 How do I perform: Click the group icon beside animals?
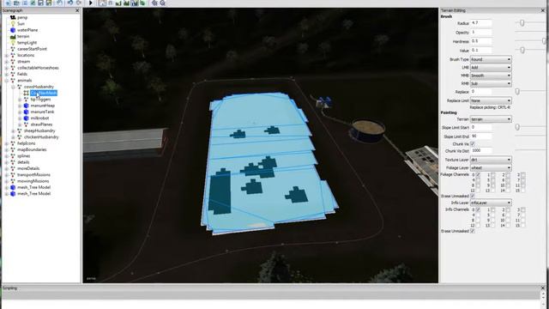[x=13, y=80]
